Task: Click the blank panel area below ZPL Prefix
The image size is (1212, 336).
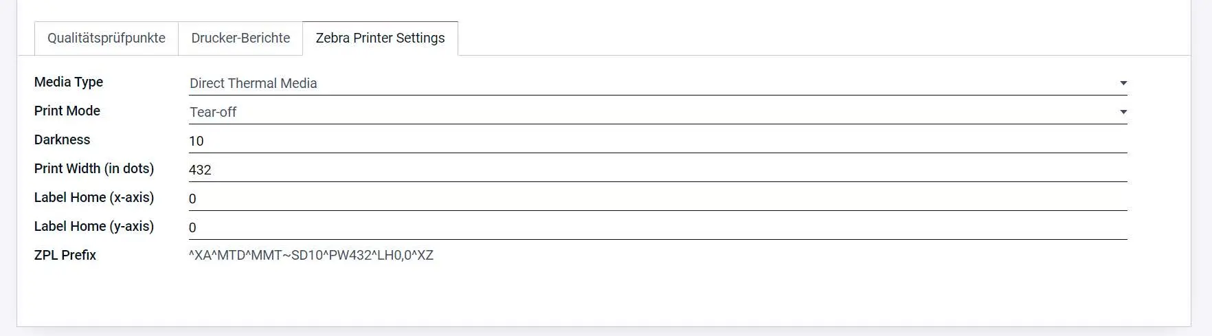Action: coord(603,295)
